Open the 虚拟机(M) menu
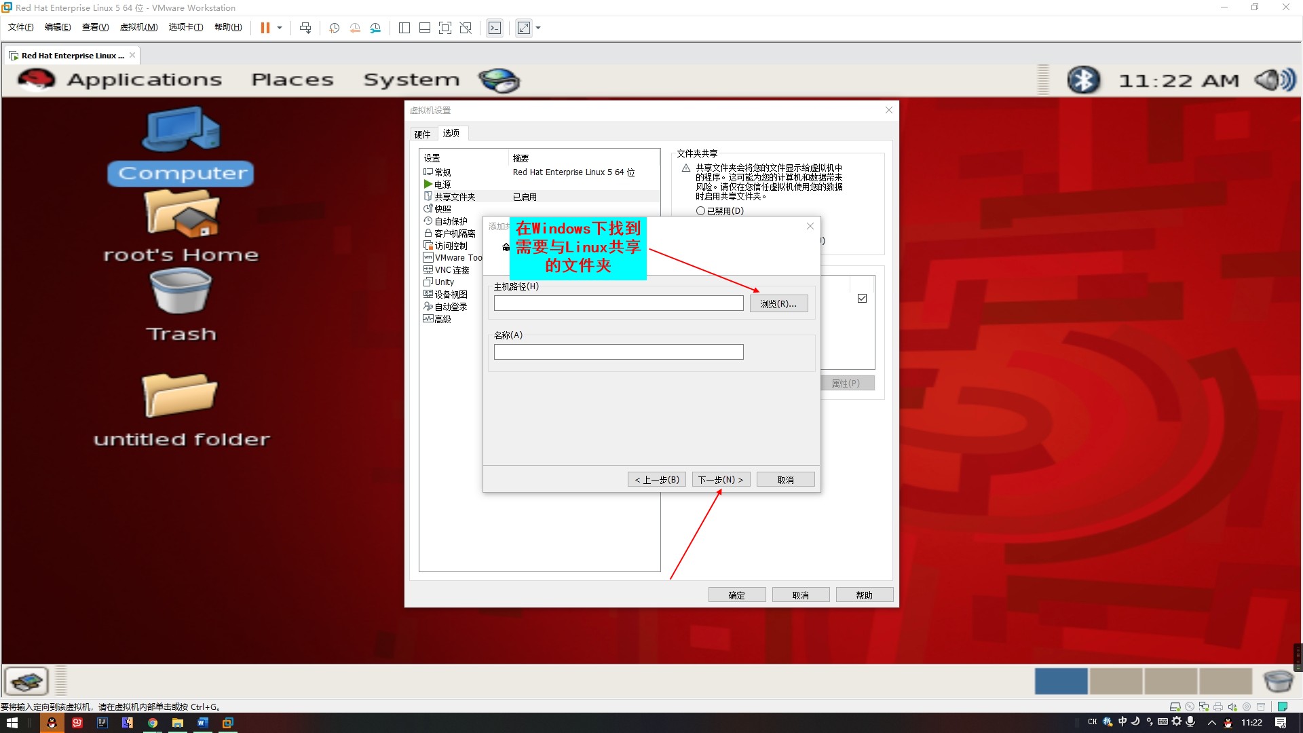The height and width of the screenshot is (733, 1303). (x=138, y=27)
